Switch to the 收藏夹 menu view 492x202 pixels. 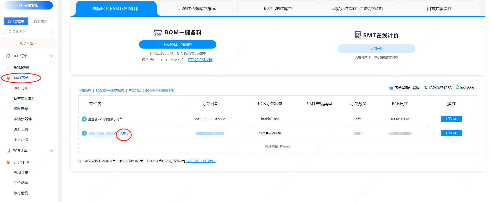(40, 21)
